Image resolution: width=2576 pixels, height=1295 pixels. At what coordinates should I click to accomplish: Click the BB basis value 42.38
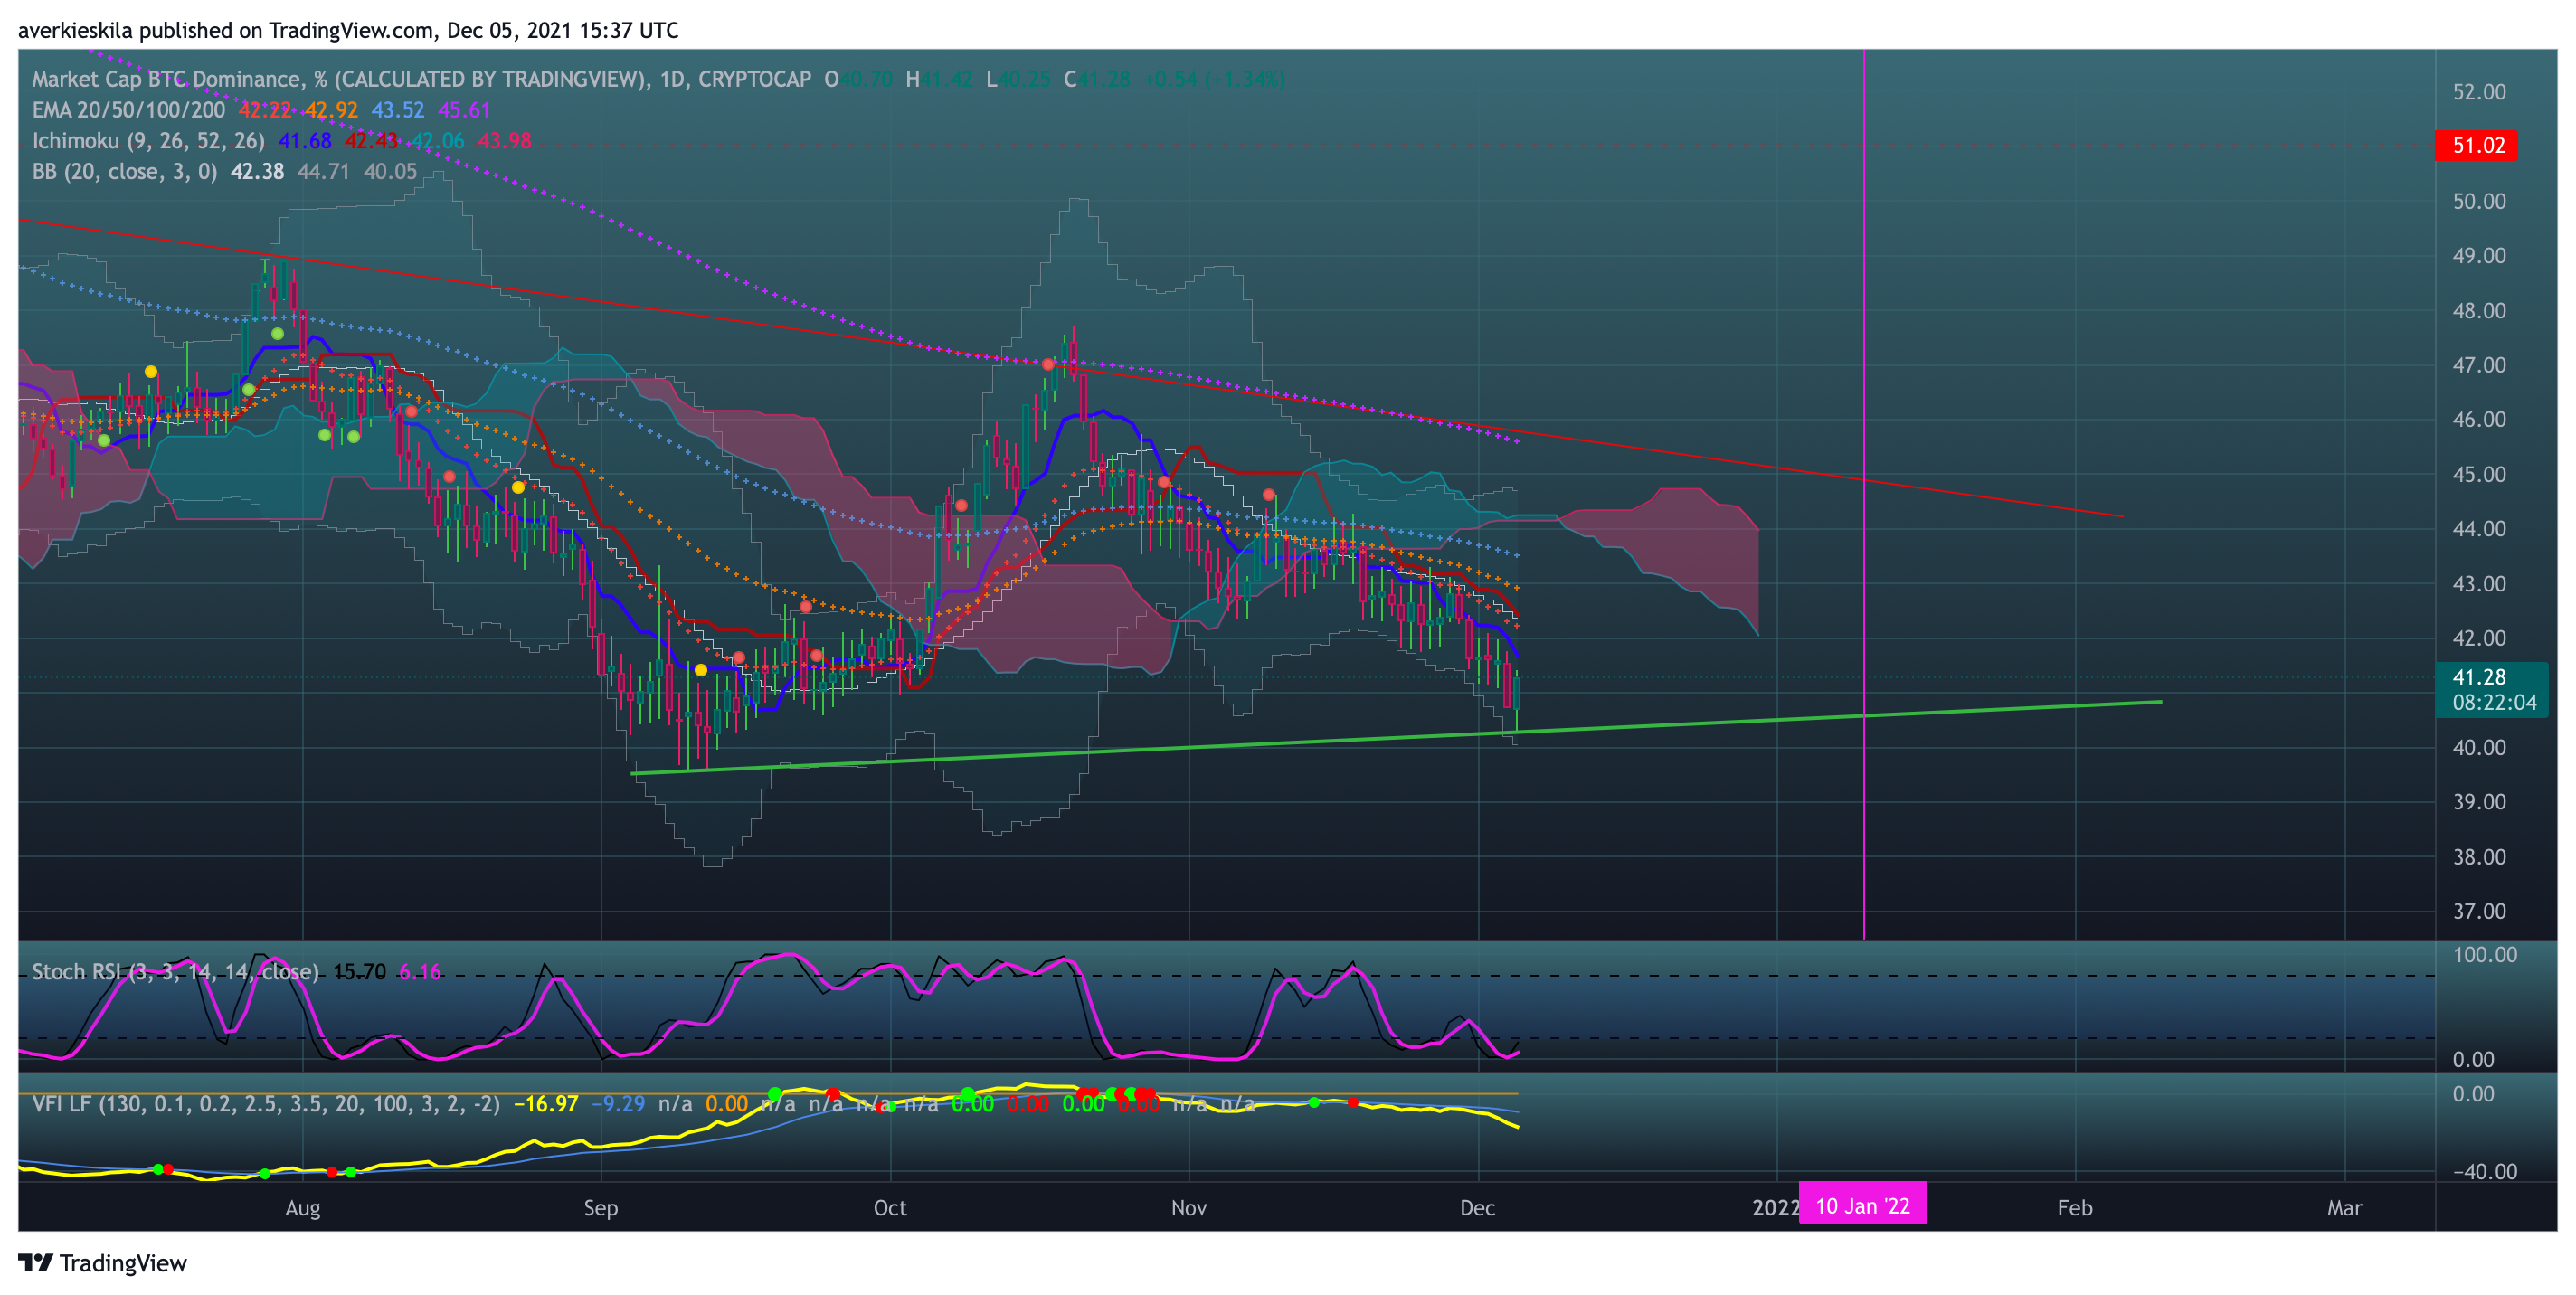point(257,172)
